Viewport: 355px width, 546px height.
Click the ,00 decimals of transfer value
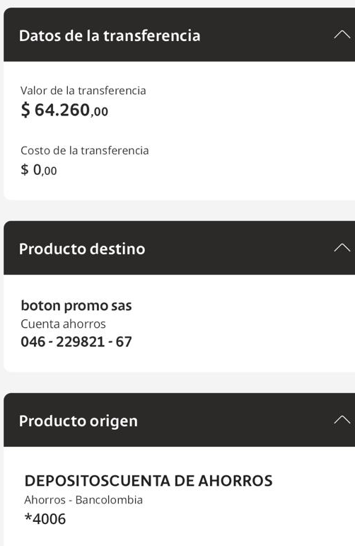[100, 112]
